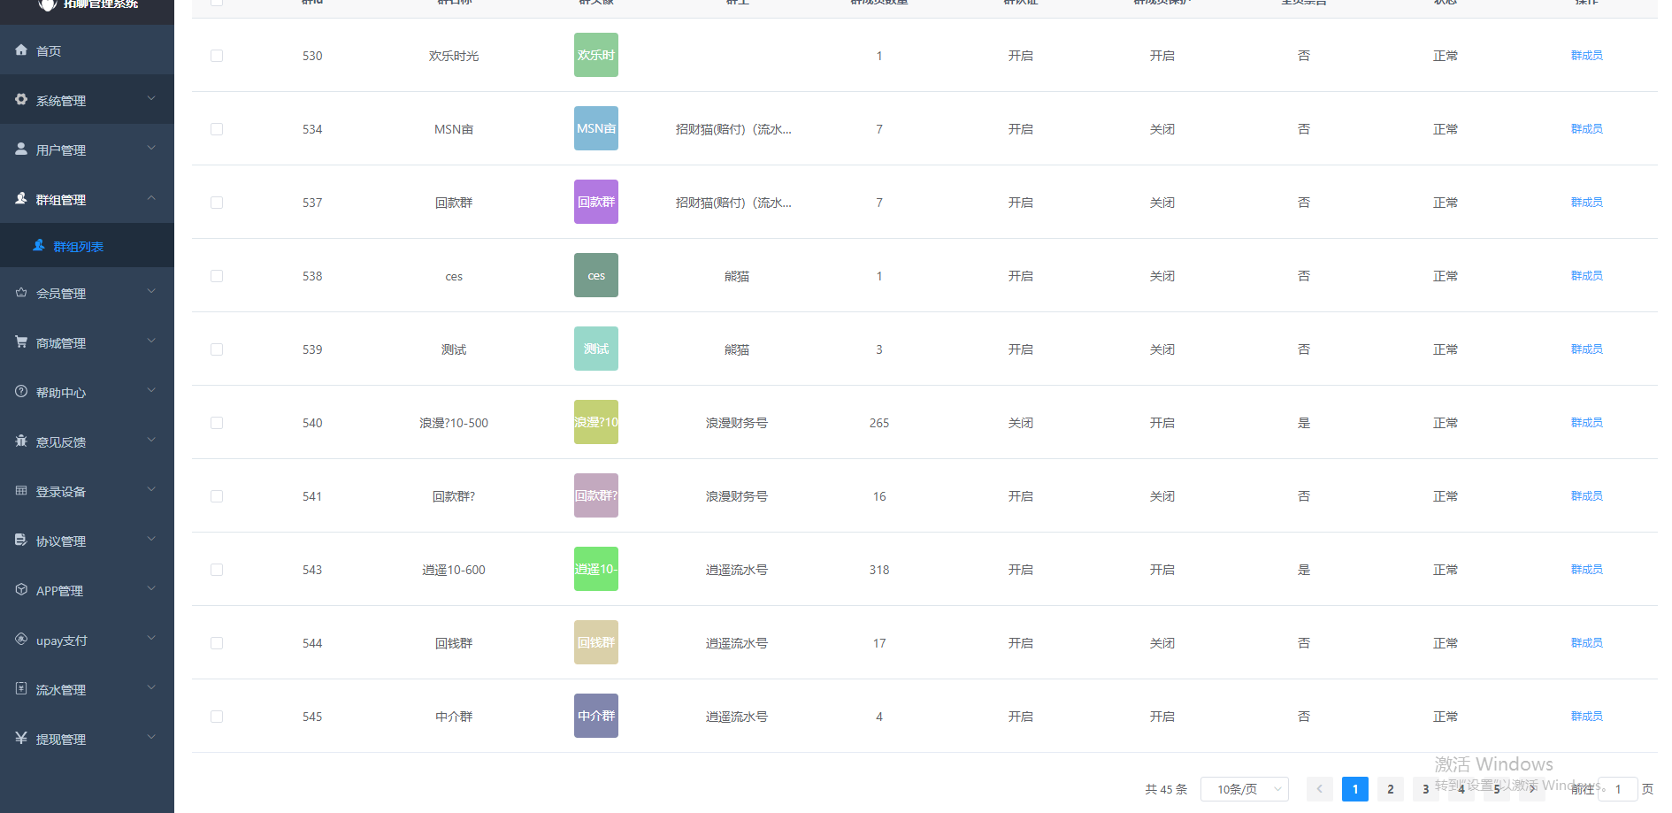This screenshot has height=813, width=1672.
Task: Open the 10条/页 page size dropdown
Action: [1244, 789]
